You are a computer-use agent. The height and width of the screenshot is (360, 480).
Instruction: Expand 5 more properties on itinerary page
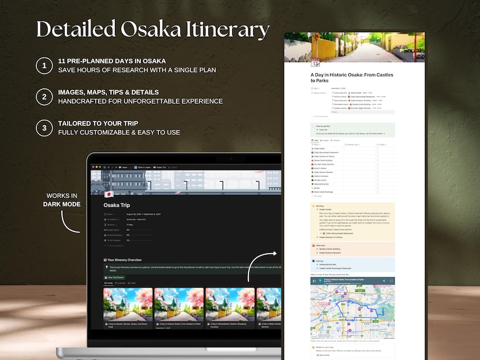click(320, 117)
